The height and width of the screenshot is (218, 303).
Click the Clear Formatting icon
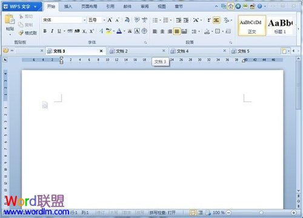click(x=127, y=20)
